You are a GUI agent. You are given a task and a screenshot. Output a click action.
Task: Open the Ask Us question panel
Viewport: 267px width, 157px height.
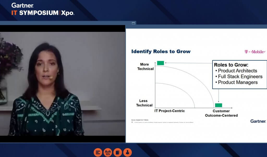point(108,152)
